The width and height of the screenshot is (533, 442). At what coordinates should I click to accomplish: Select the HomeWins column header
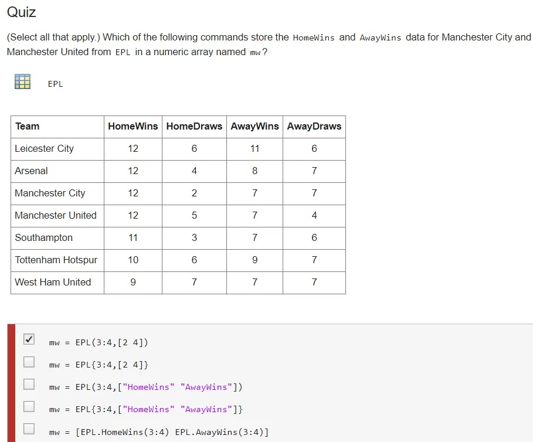coord(133,126)
